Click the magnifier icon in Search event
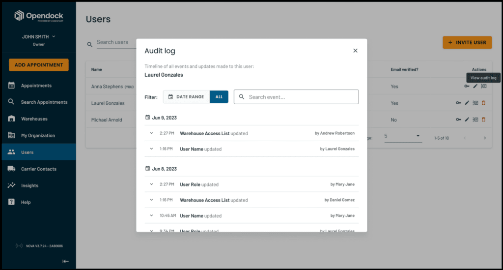 tap(242, 96)
